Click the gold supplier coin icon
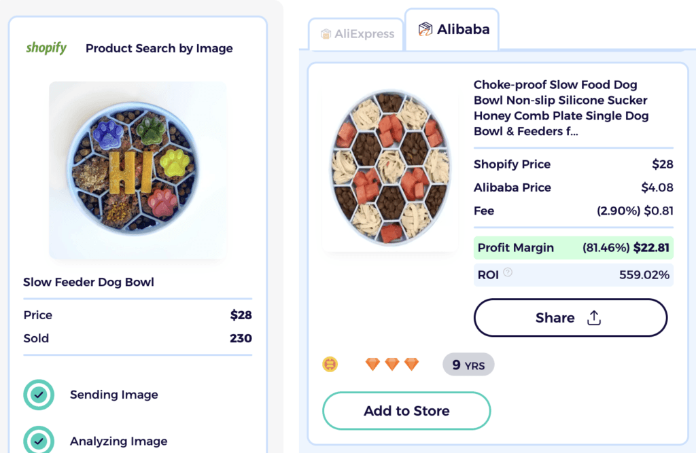 click(x=331, y=364)
